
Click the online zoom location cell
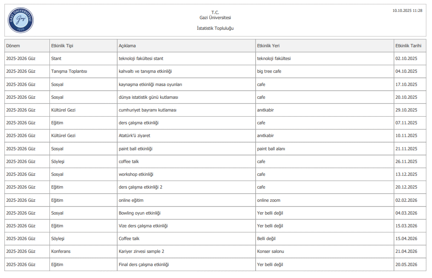click(x=269, y=200)
